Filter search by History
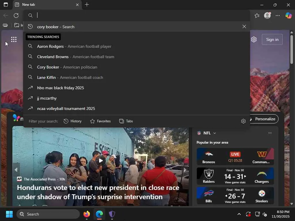295x221 pixels. (72, 121)
